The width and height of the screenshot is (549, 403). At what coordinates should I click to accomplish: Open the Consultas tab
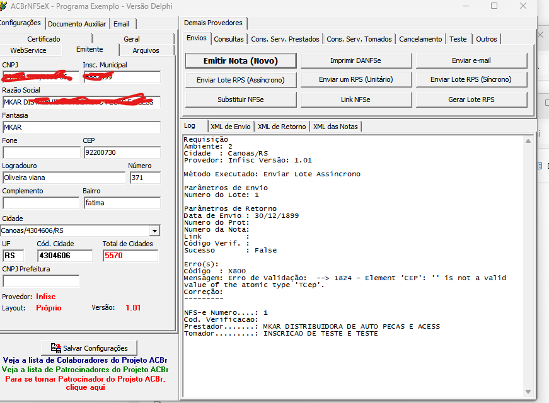click(x=229, y=39)
